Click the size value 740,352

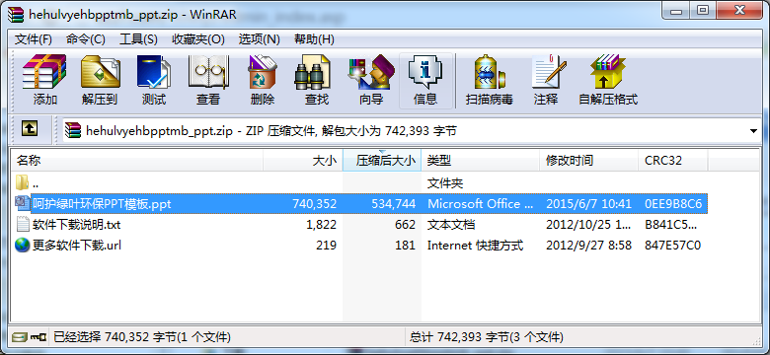click(314, 203)
